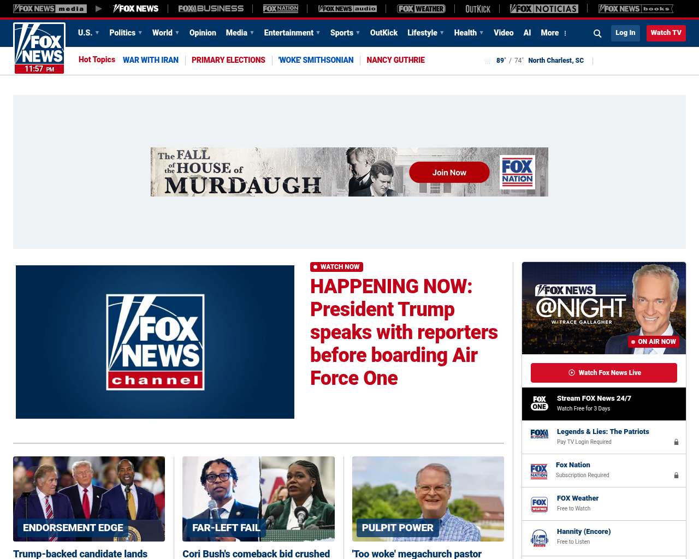Image resolution: width=699 pixels, height=559 pixels.
Task: Click the Fox News logo in header
Action: coord(39,48)
